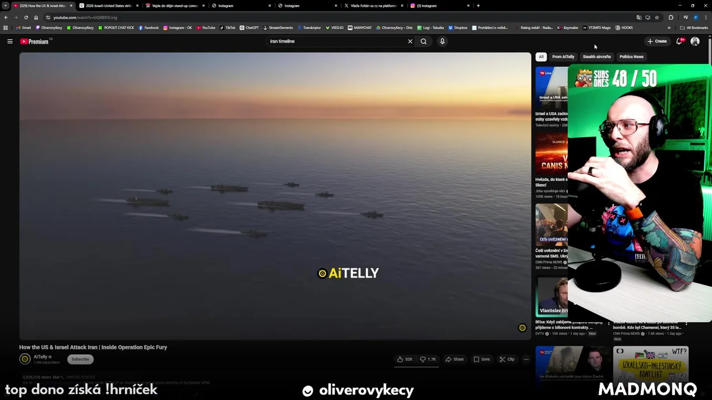Image resolution: width=712 pixels, height=400 pixels.
Task: Open the YouTube hamburger guide menu
Action: click(x=10, y=41)
